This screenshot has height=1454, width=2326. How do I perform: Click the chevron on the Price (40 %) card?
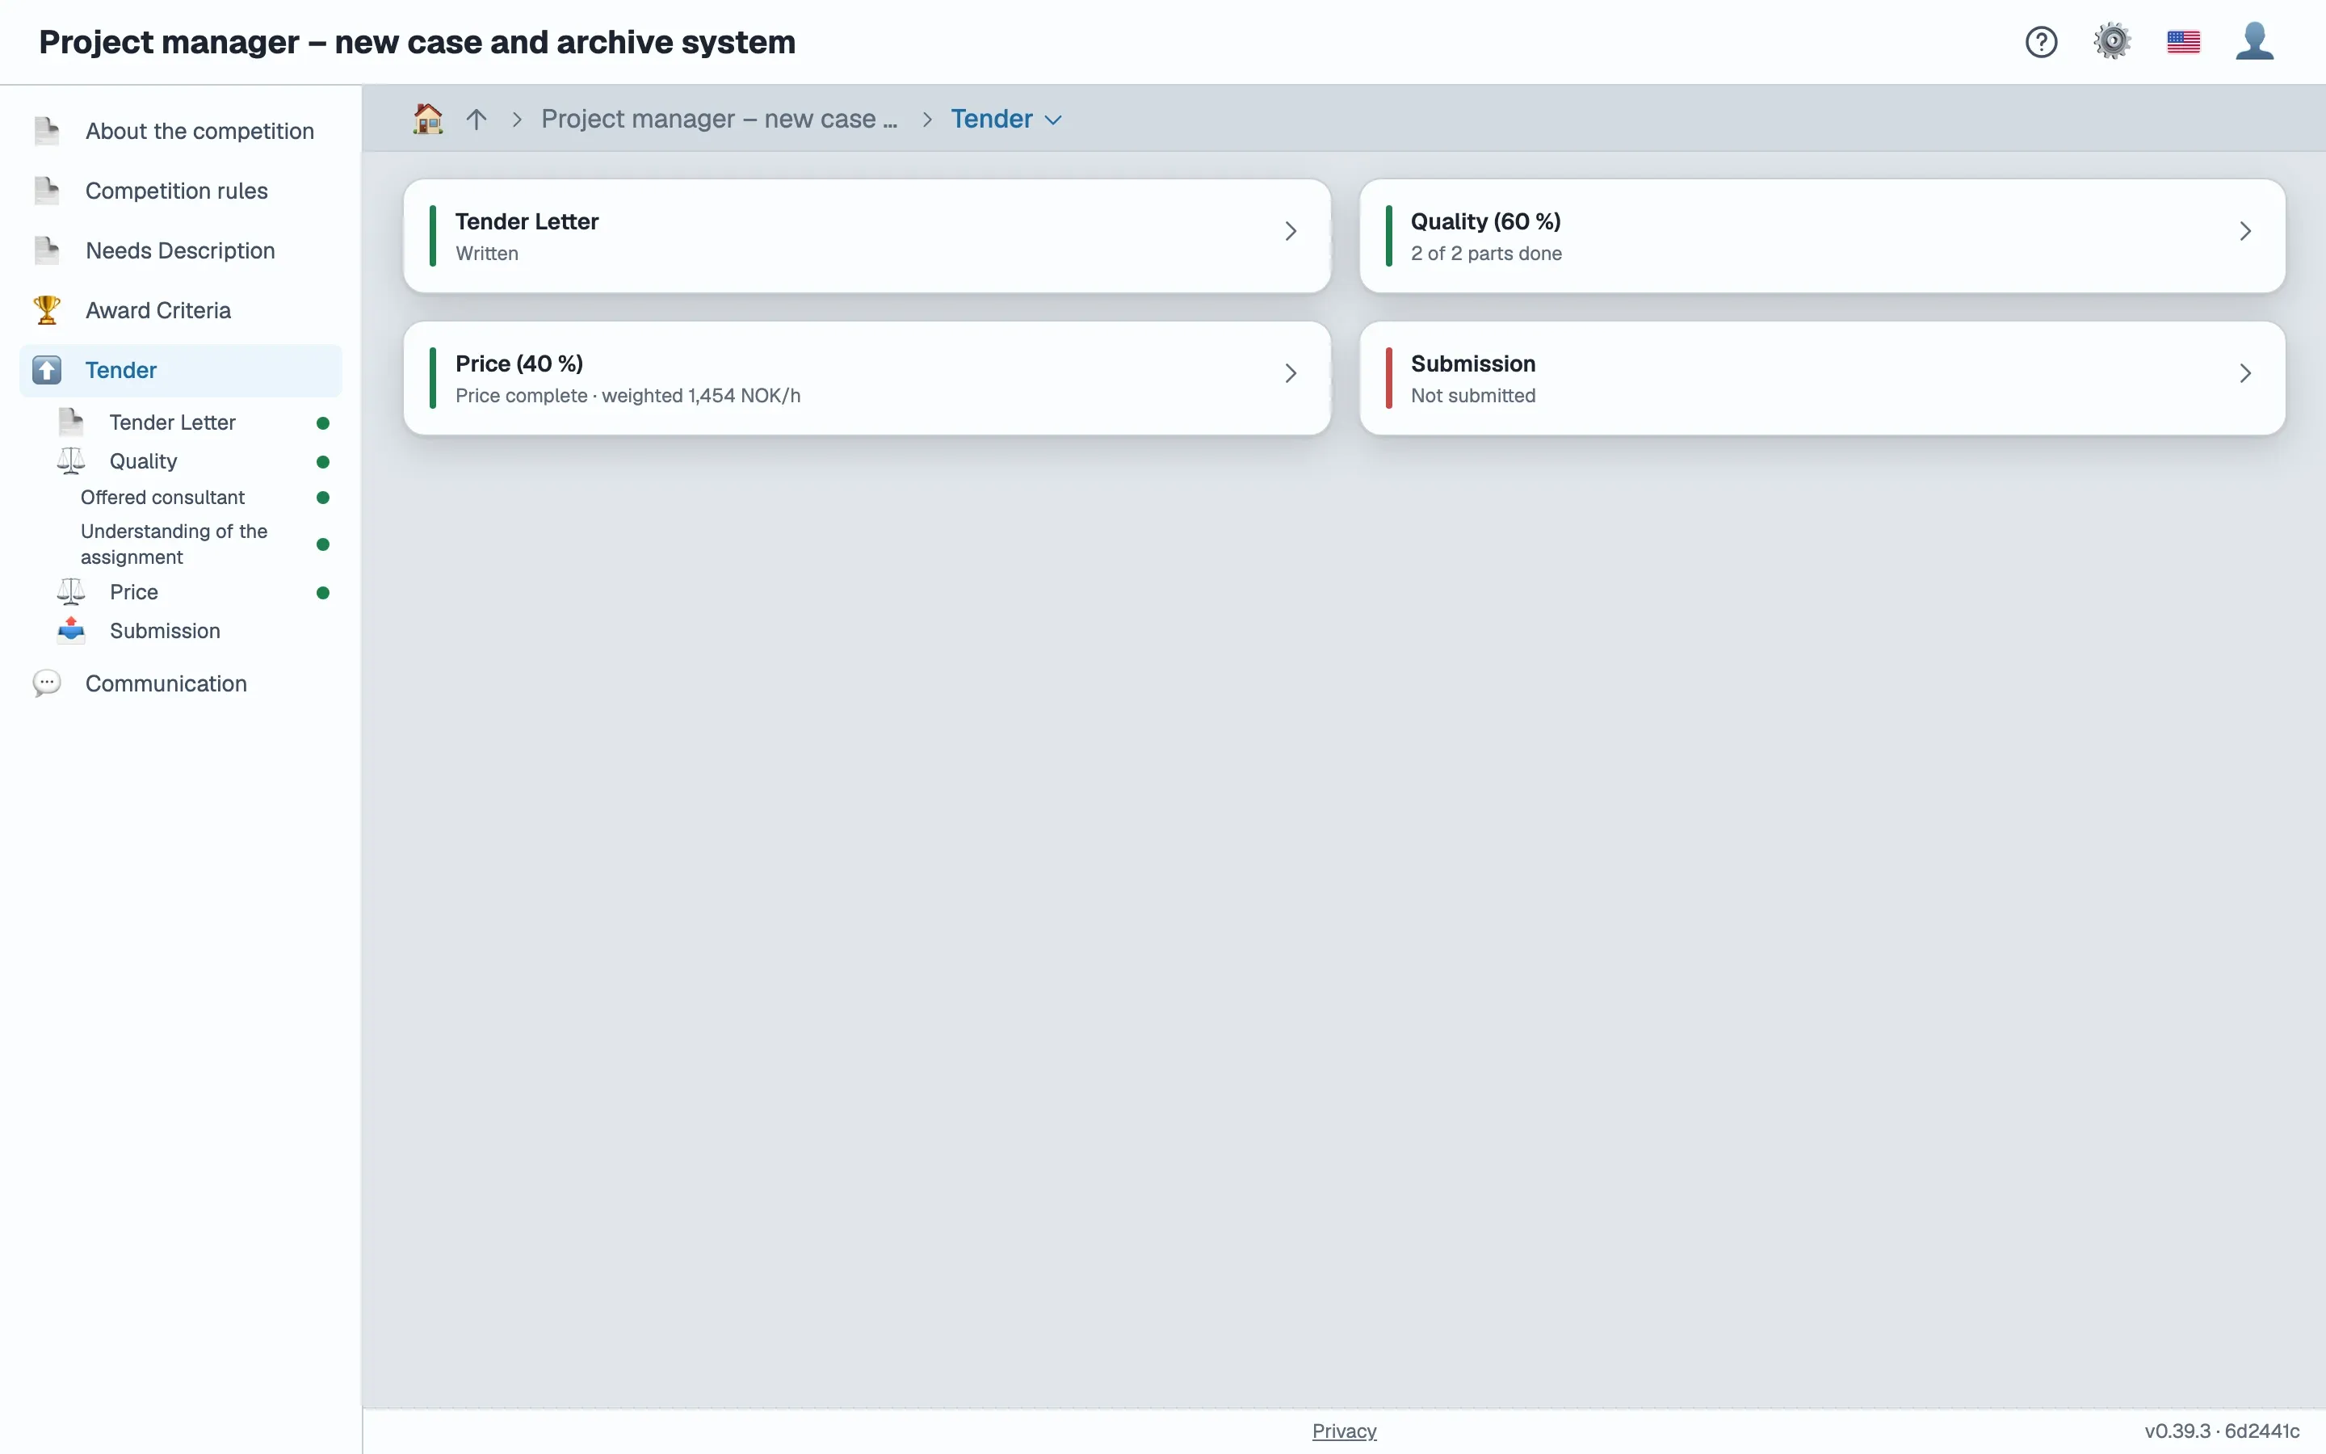click(1291, 373)
